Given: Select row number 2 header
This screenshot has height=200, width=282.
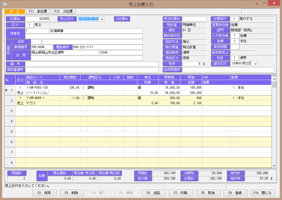Looking at the screenshot, I should (10, 101).
